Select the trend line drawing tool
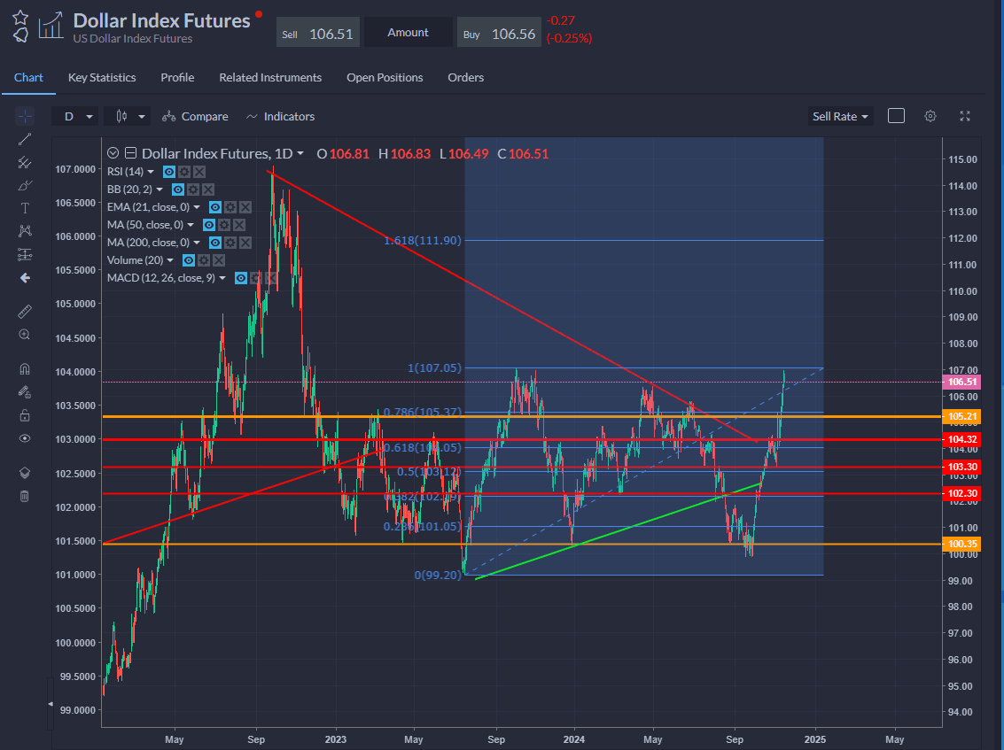Image resolution: width=1004 pixels, height=750 pixels. coord(25,139)
